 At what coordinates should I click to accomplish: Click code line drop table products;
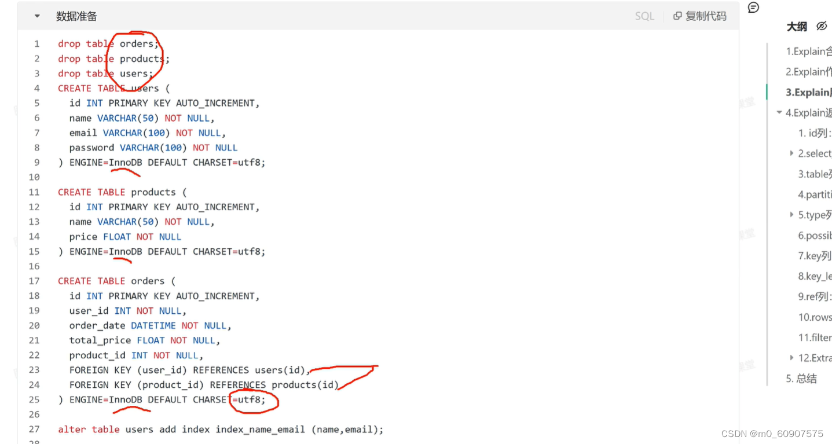pyautogui.click(x=114, y=59)
